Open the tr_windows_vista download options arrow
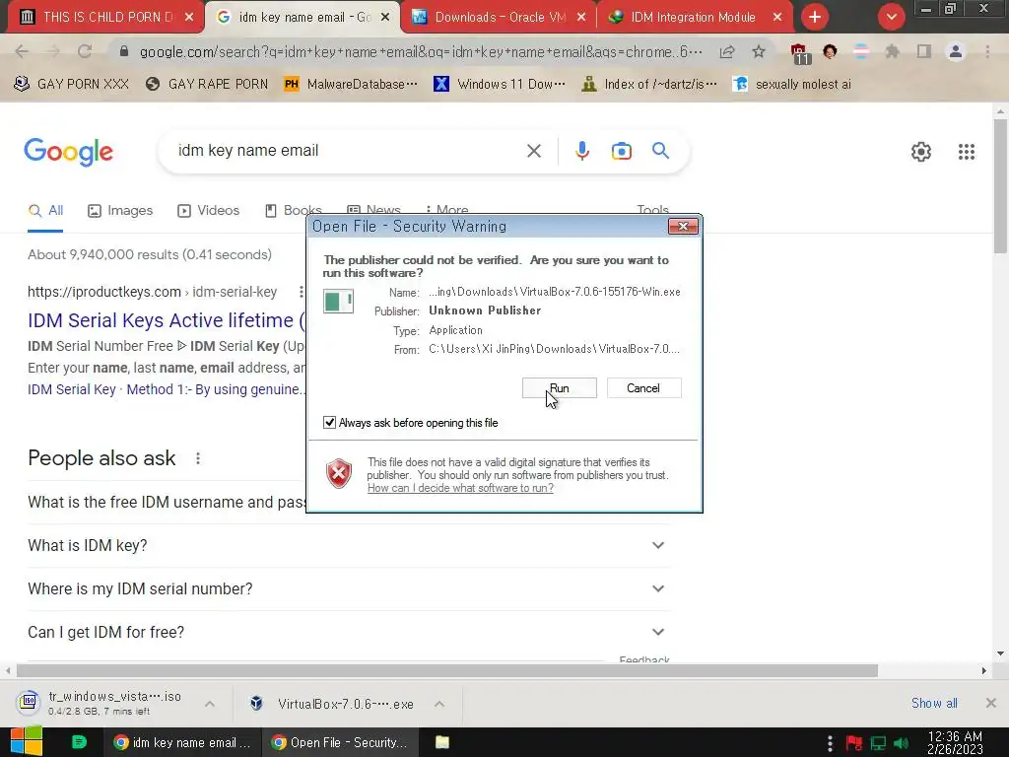This screenshot has height=757, width=1009. pos(210,704)
